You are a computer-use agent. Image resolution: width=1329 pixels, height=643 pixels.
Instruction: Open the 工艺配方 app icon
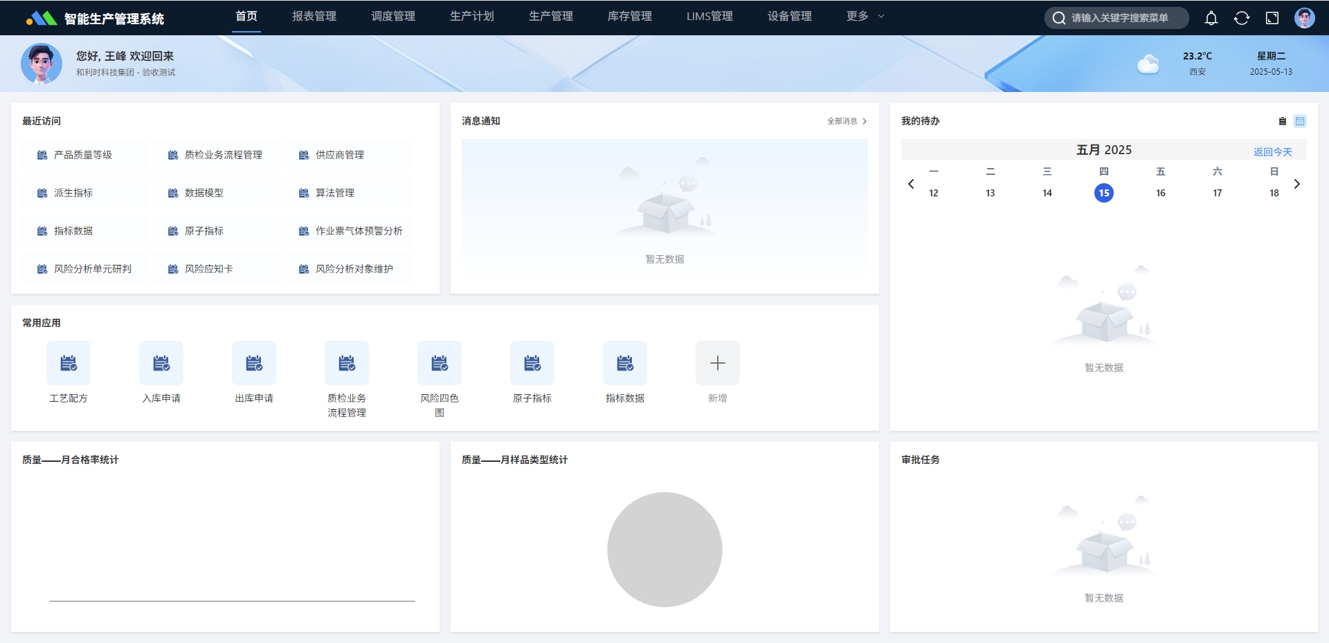[x=69, y=363]
